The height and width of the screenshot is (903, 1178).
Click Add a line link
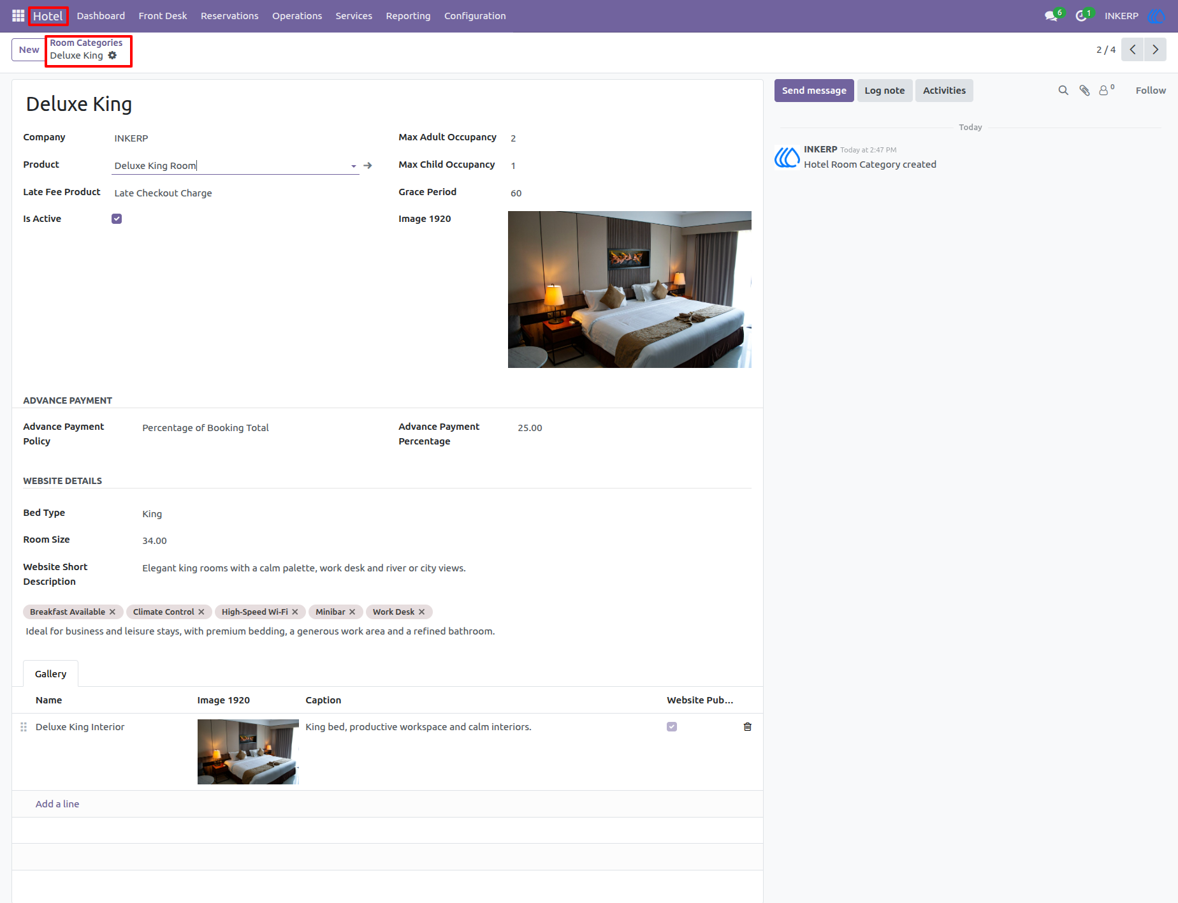pos(57,804)
